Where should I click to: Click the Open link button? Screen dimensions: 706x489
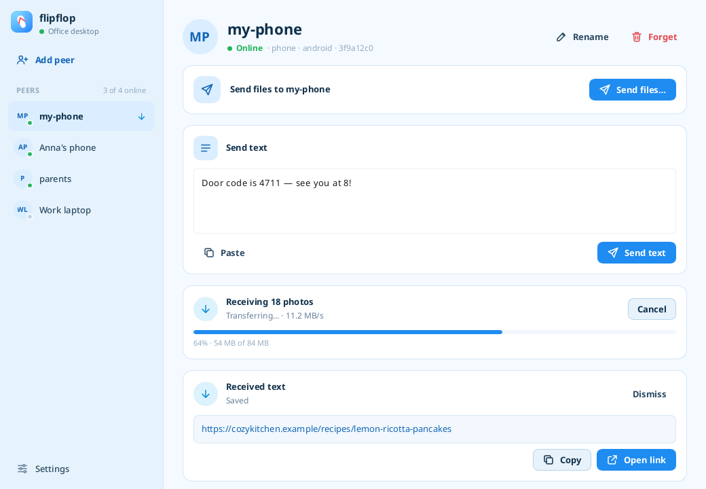tap(636, 460)
